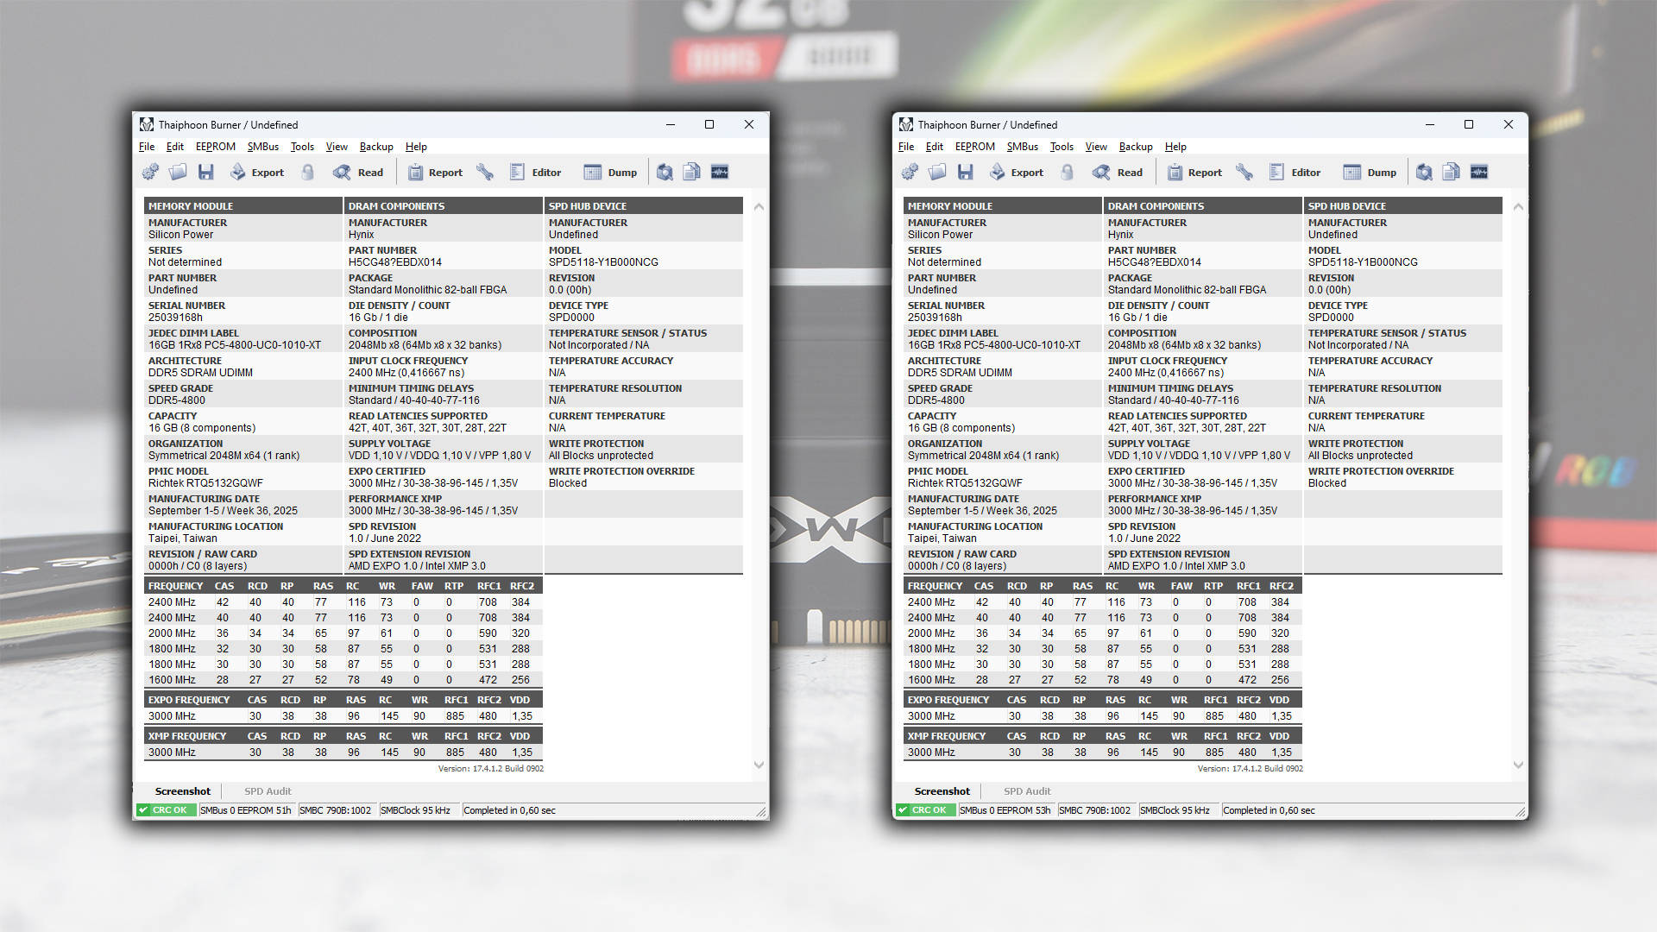Click the open folder icon in left window

[x=178, y=173]
